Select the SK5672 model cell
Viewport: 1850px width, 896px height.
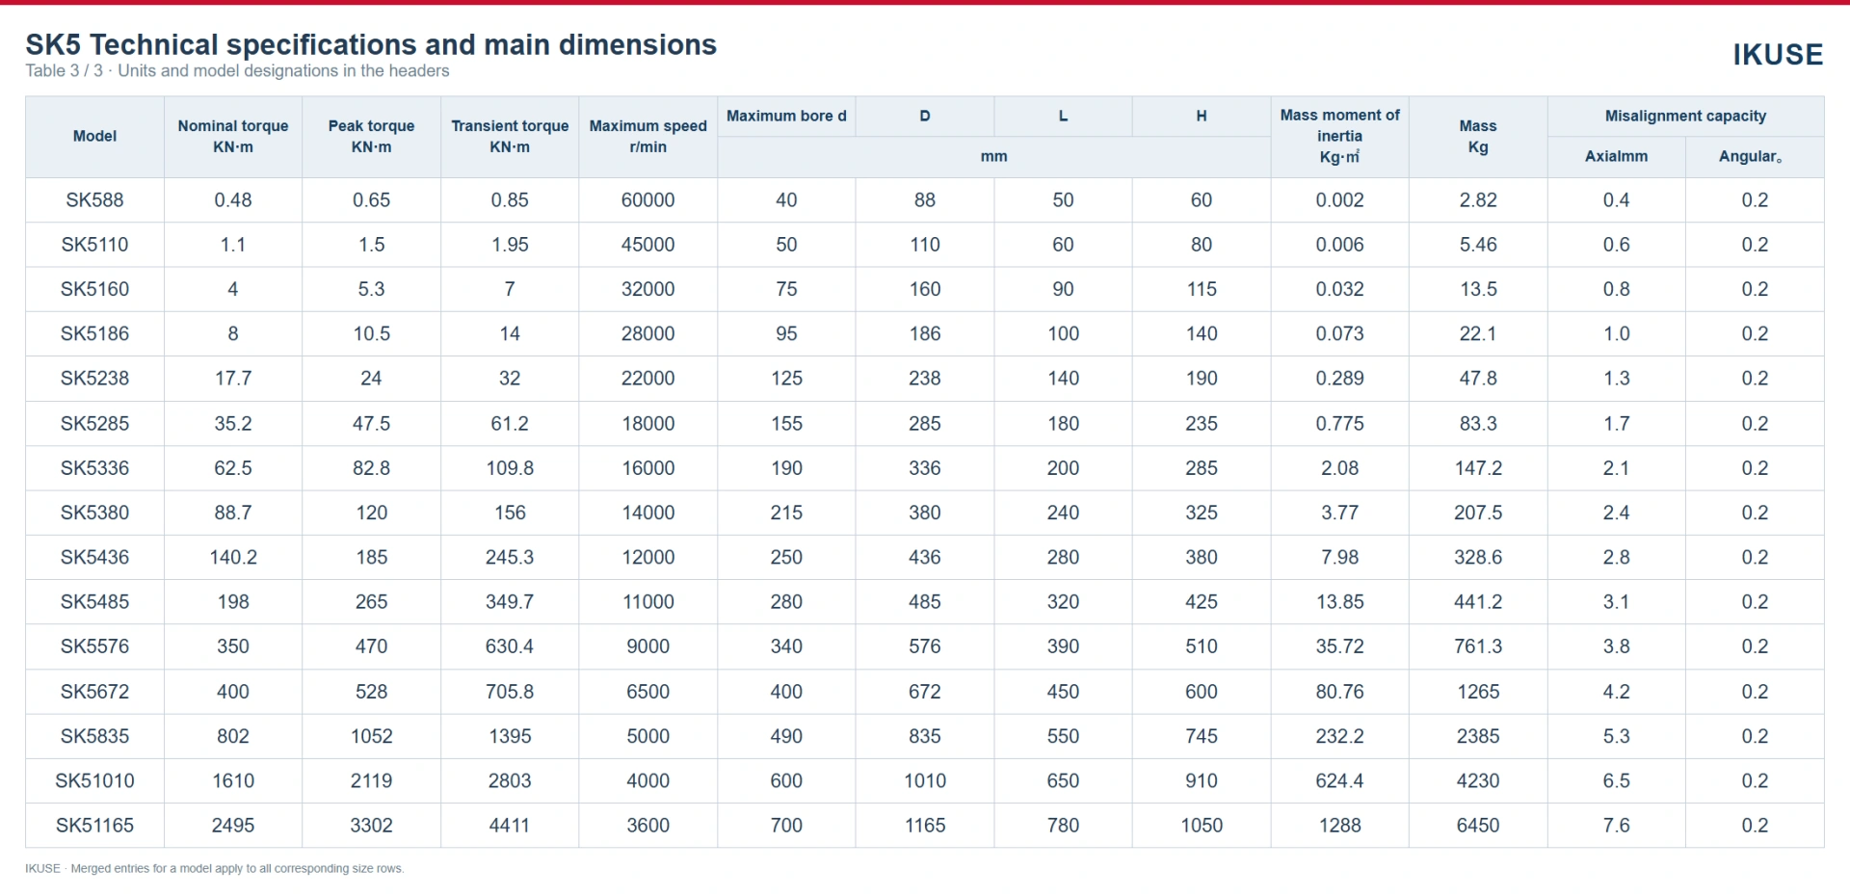(x=94, y=692)
